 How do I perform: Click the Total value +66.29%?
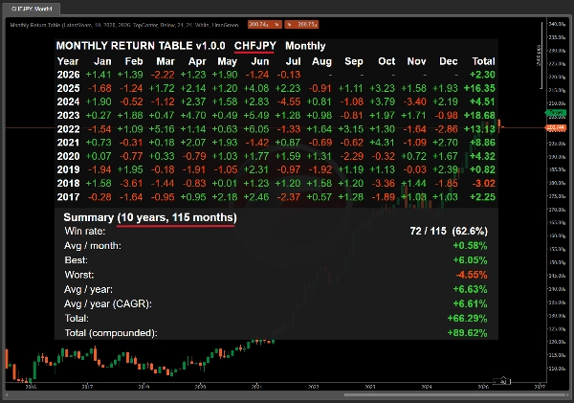coord(467,319)
